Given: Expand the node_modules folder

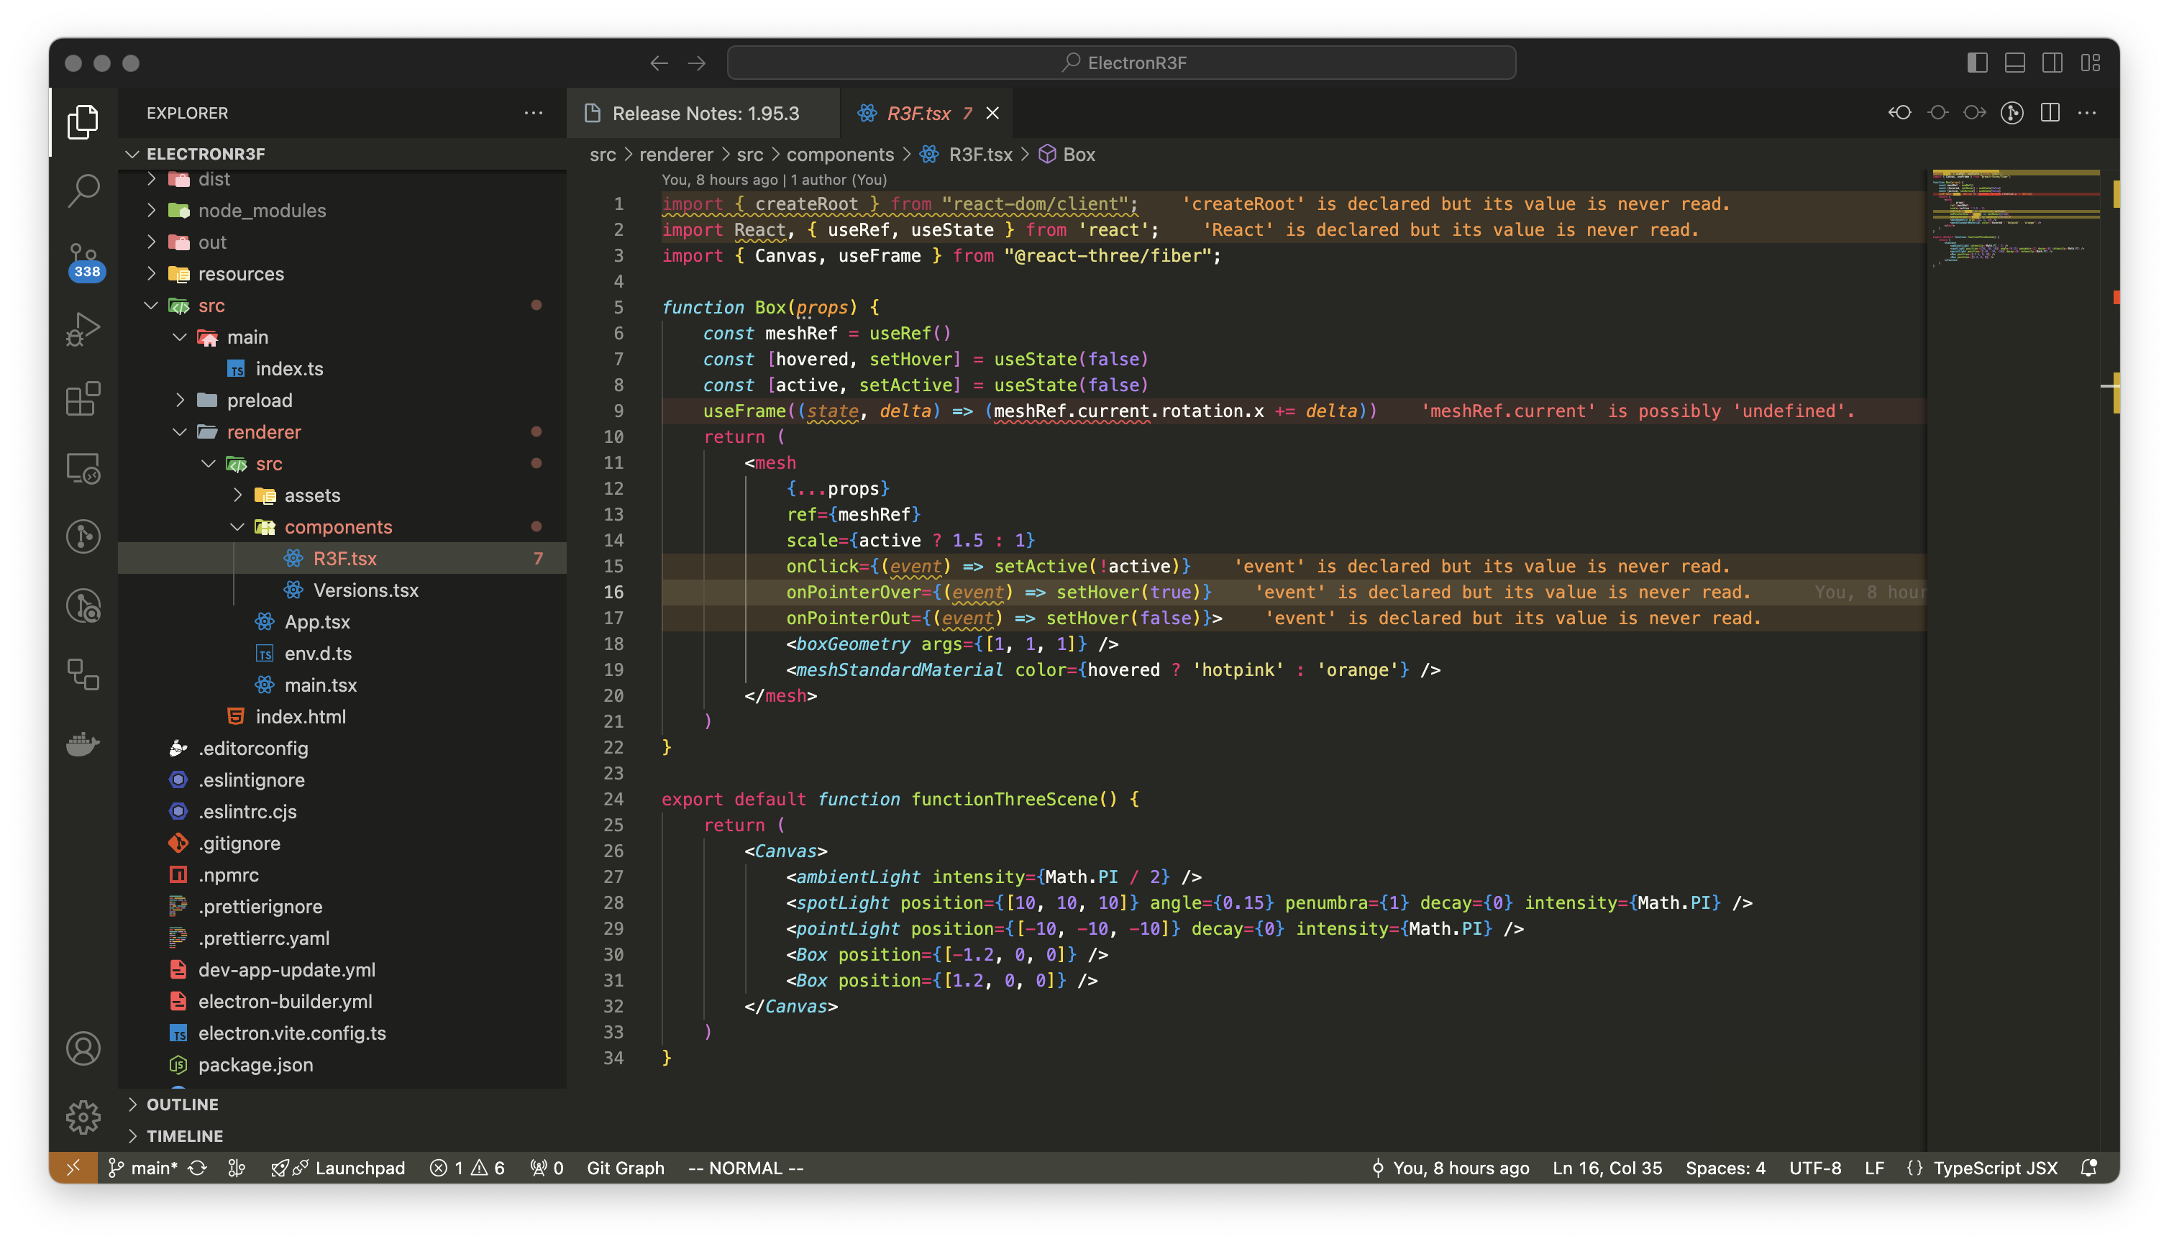Looking at the screenshot, I should point(261,210).
